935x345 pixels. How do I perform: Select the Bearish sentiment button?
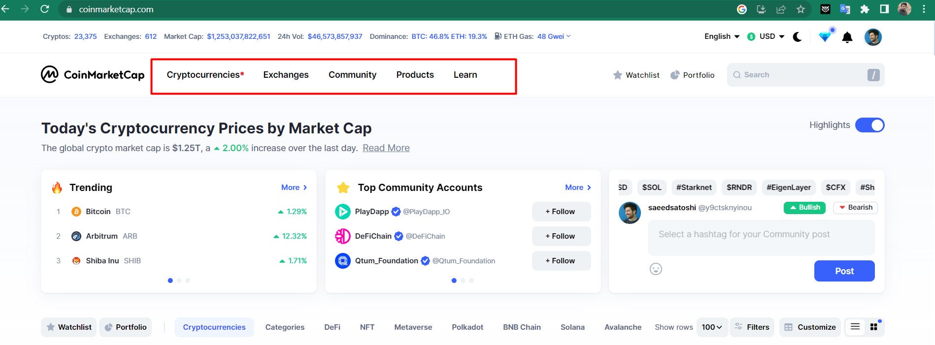[x=855, y=208]
